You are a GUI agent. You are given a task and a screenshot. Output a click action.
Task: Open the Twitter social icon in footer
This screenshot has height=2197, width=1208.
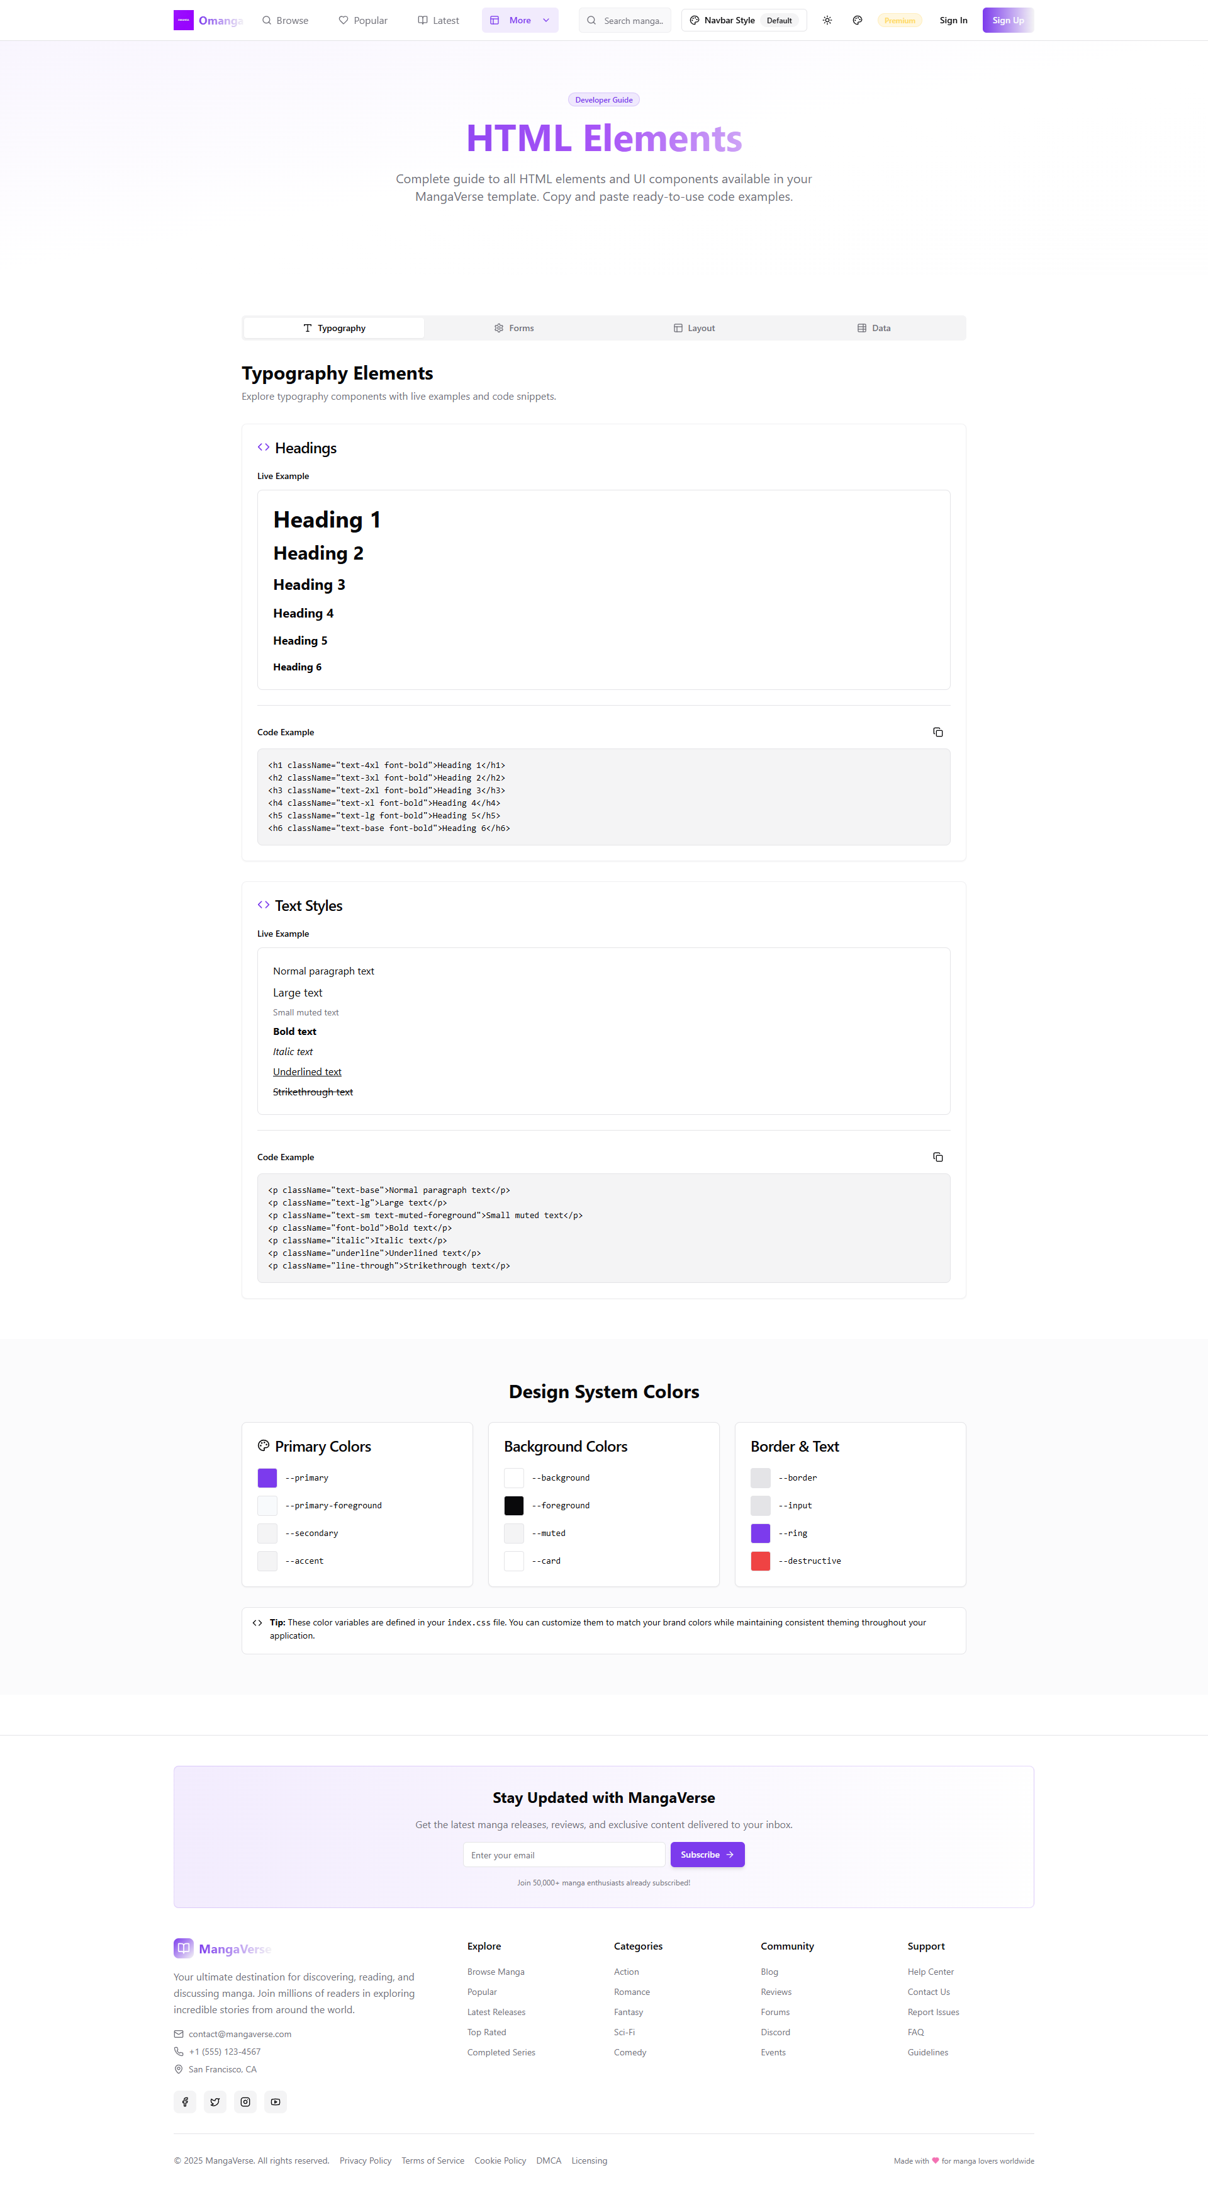pos(215,2101)
